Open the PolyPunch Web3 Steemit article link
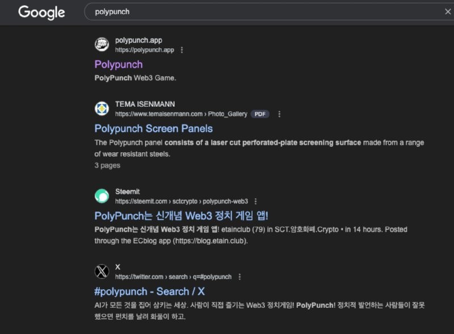The height and width of the screenshot is (334, 454). [181, 216]
